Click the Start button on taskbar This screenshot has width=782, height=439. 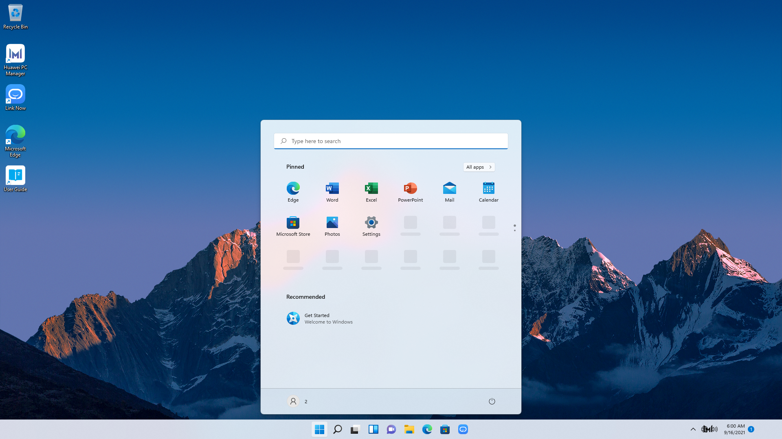coord(320,429)
